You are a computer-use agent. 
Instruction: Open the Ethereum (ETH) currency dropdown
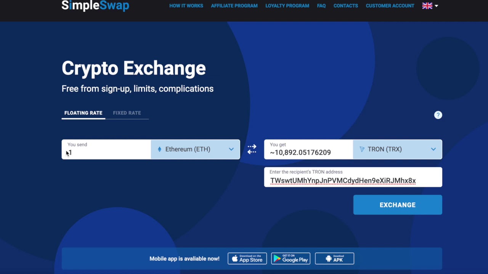click(196, 149)
